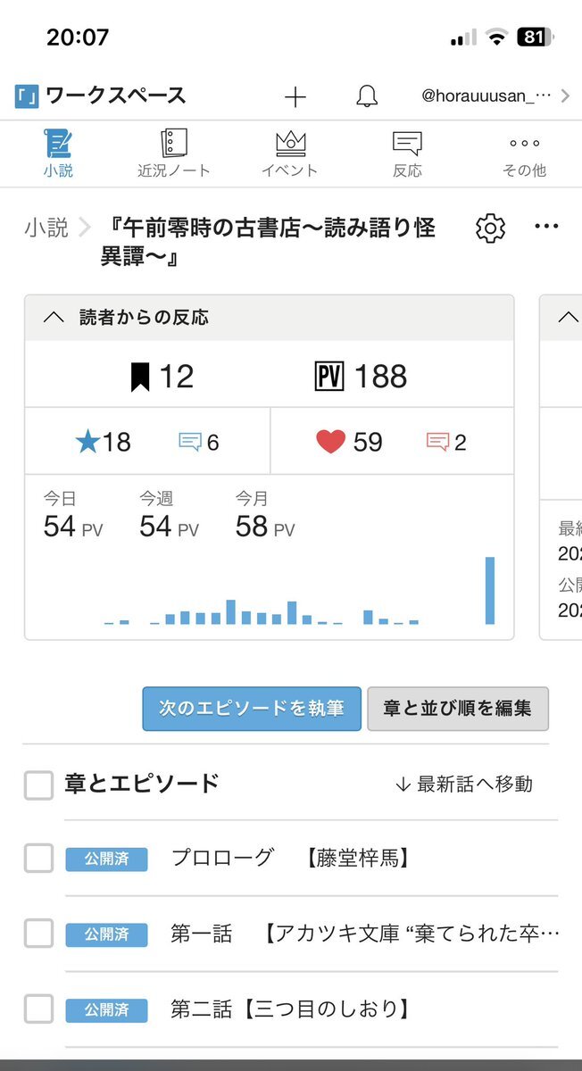Tap the plus icon to create new work
582x1071 pixels.
(295, 97)
